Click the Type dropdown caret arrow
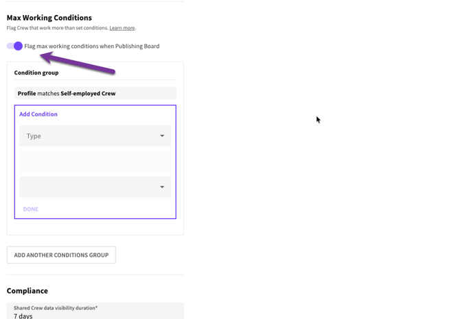Image resolution: width=460 pixels, height=319 pixels. pos(162,136)
